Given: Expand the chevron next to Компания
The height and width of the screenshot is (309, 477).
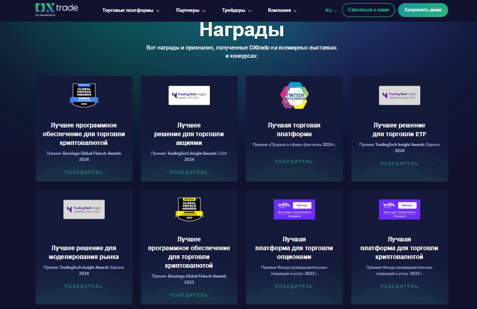Looking at the screenshot, I should pos(295,11).
